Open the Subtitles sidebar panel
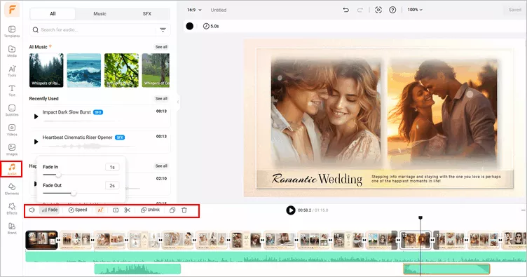Image resolution: width=527 pixels, height=277 pixels. tap(12, 110)
